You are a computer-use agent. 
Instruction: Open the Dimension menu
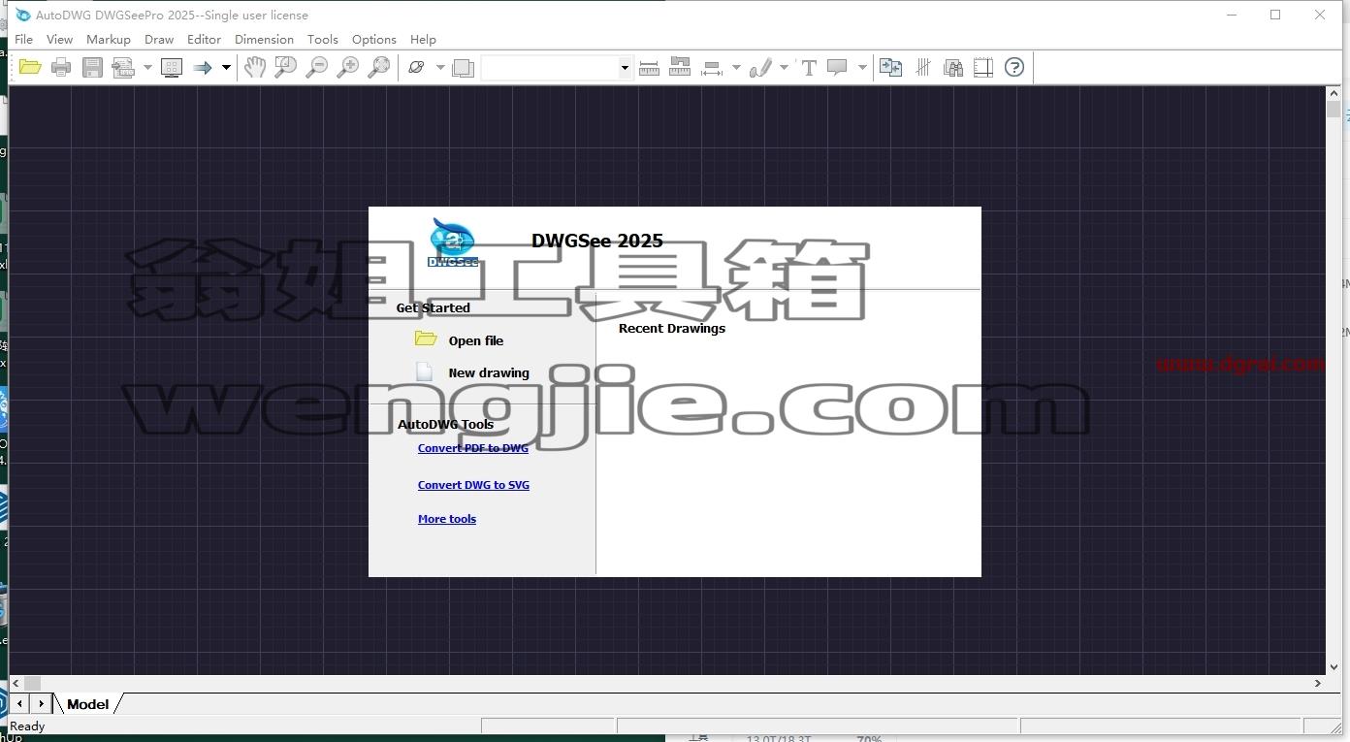264,39
